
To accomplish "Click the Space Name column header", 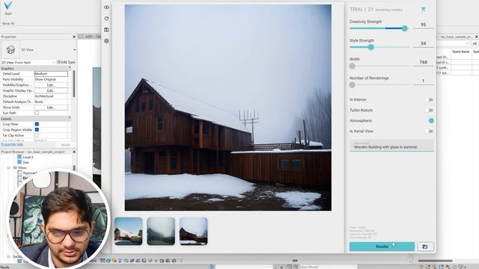I will coord(460,52).
